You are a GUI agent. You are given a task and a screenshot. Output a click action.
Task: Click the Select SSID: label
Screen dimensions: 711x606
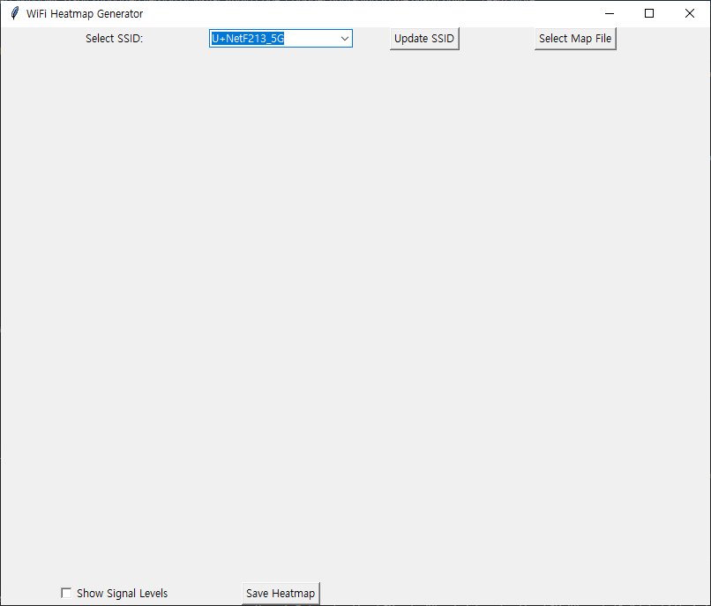(x=115, y=39)
